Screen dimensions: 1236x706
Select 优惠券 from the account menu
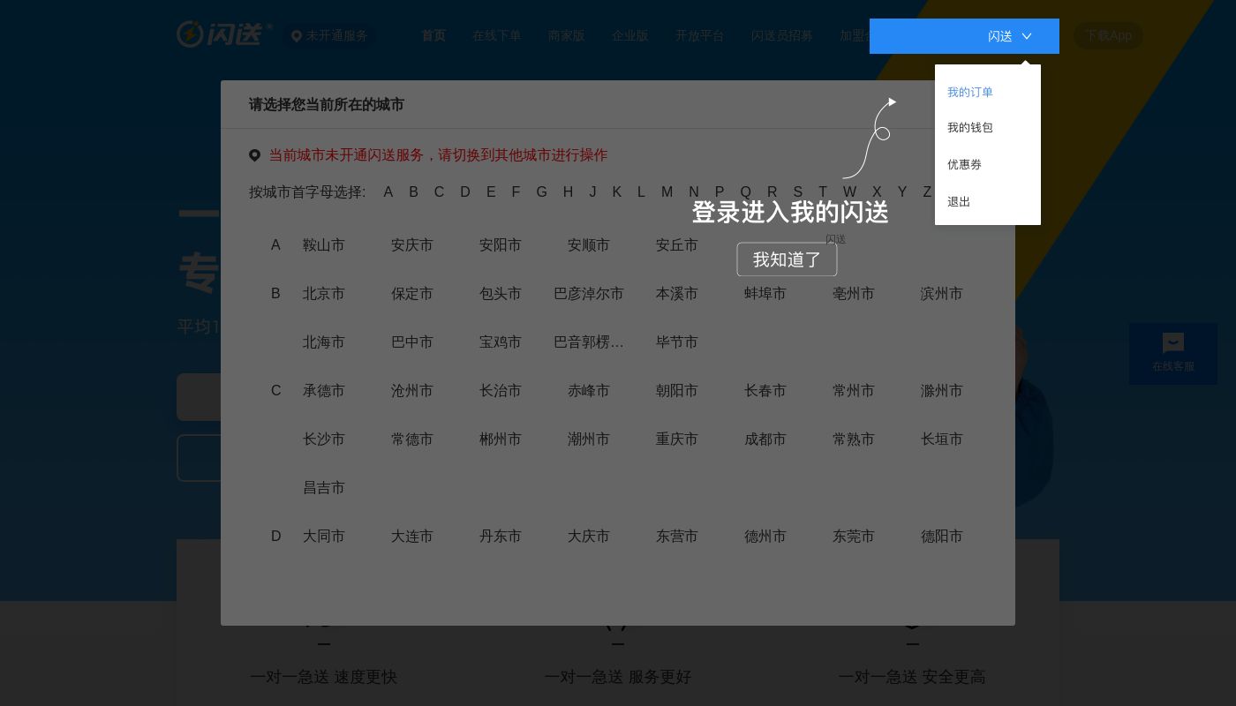964,164
